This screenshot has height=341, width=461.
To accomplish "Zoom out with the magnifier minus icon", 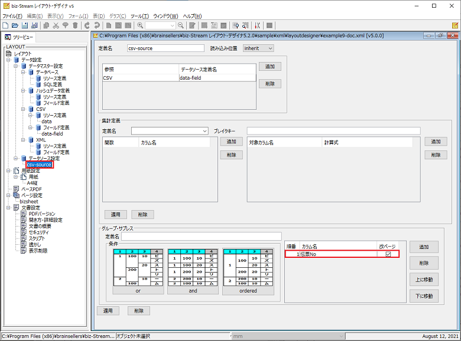I will (x=181, y=25).
